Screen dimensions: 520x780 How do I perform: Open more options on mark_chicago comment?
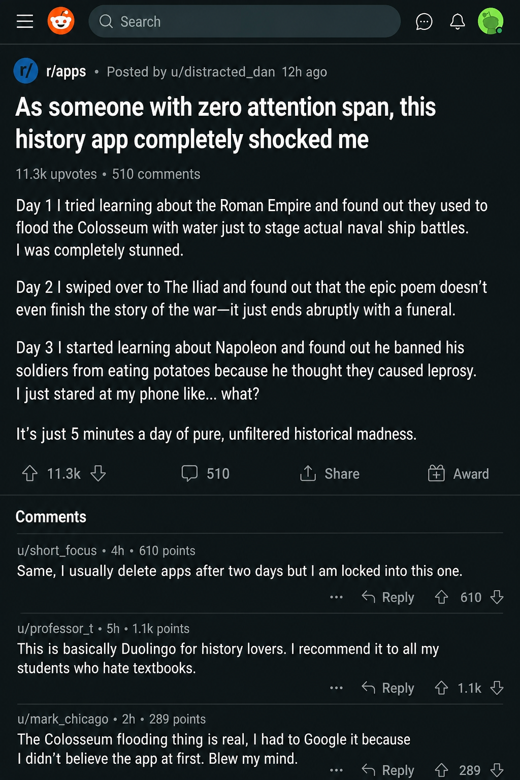pos(336,770)
